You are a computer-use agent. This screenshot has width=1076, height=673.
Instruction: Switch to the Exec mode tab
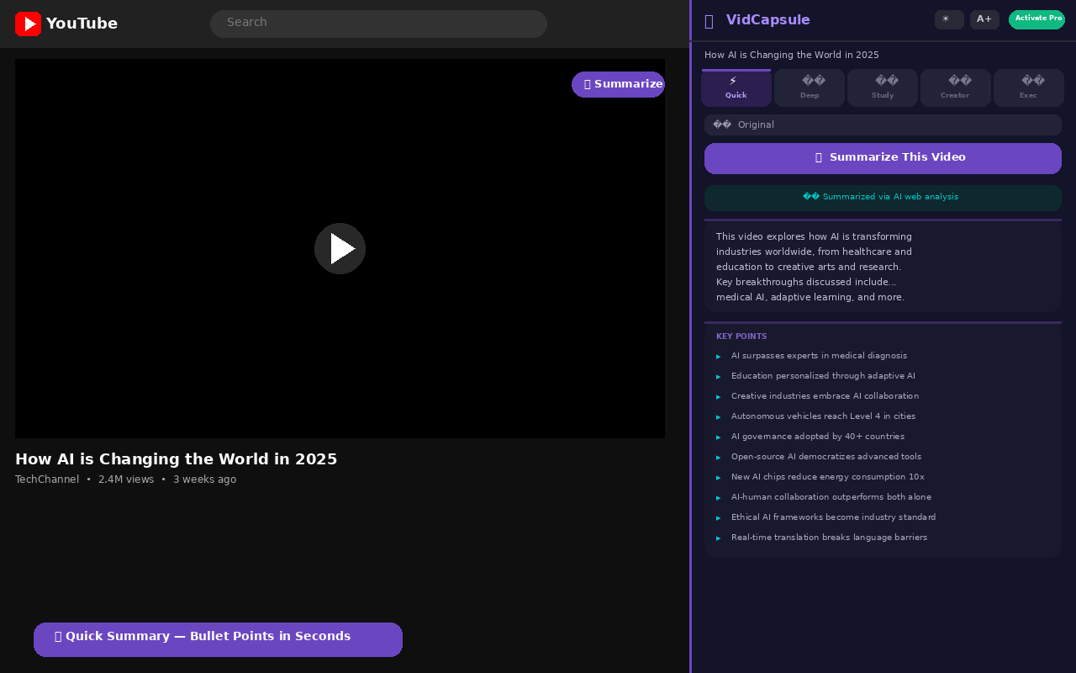(x=1028, y=87)
